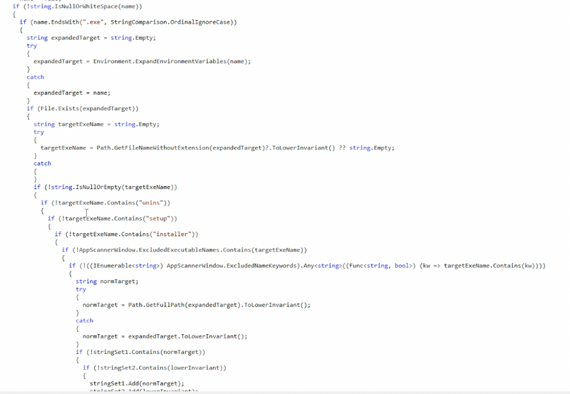The width and height of the screenshot is (570, 394).
Task: Click the 'stringSet1.Add(normTarget);' statement
Action: 137,384
